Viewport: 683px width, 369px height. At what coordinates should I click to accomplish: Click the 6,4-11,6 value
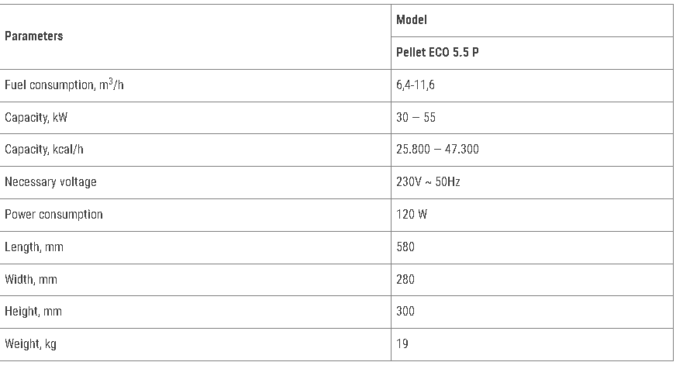pyautogui.click(x=415, y=85)
